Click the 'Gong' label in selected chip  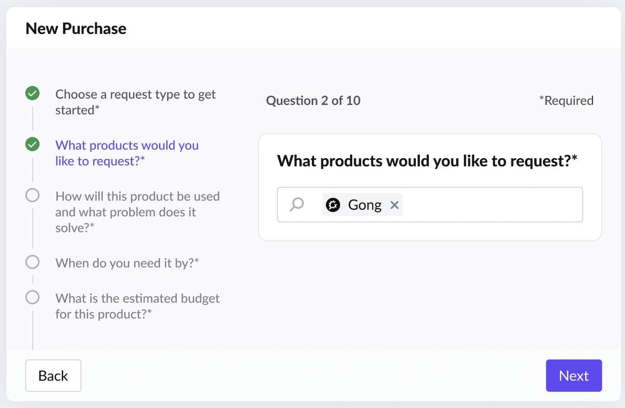365,205
